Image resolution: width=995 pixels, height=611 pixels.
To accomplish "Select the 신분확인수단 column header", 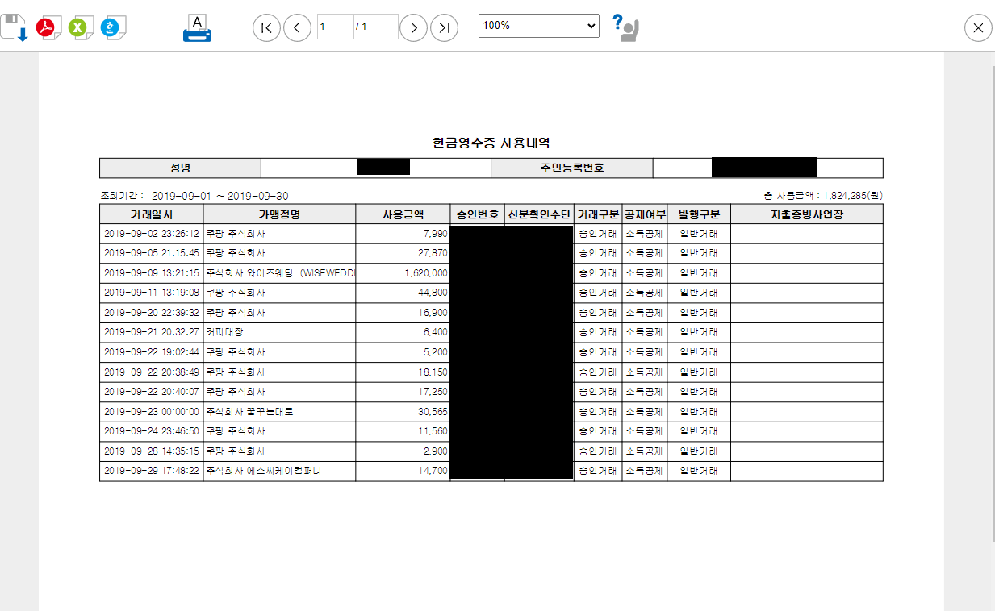I will pyautogui.click(x=539, y=214).
